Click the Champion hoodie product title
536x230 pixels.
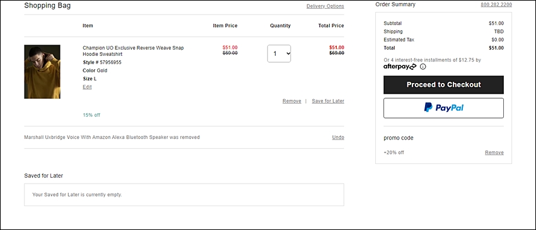[x=133, y=51]
